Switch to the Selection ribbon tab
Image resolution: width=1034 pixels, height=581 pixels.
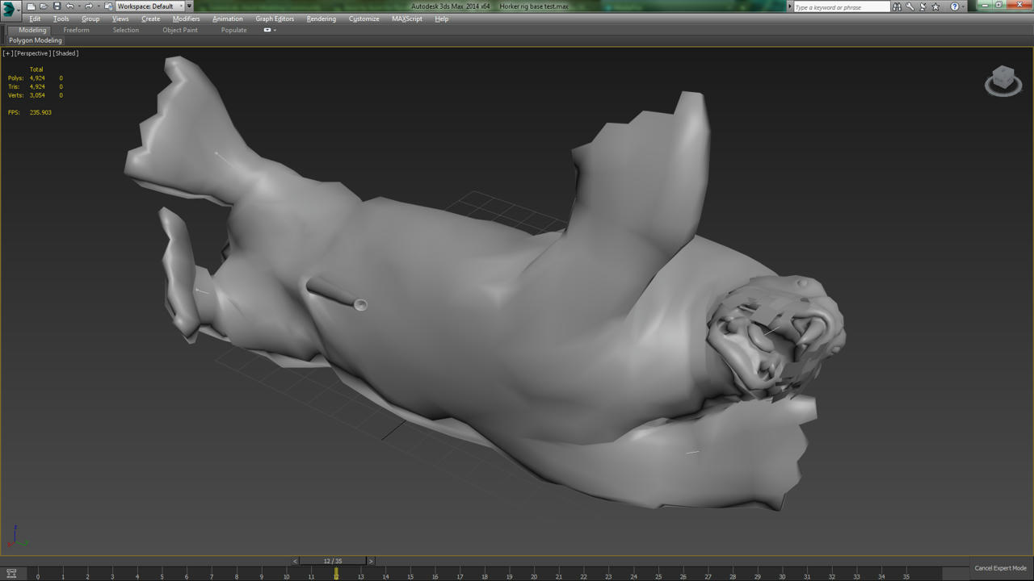pos(126,30)
